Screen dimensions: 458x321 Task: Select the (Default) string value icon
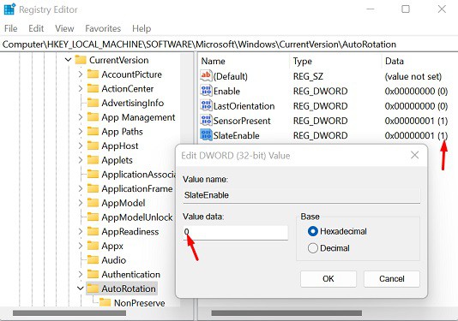click(206, 76)
